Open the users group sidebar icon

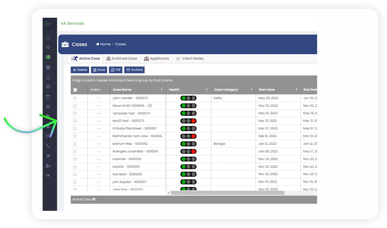tap(48, 67)
